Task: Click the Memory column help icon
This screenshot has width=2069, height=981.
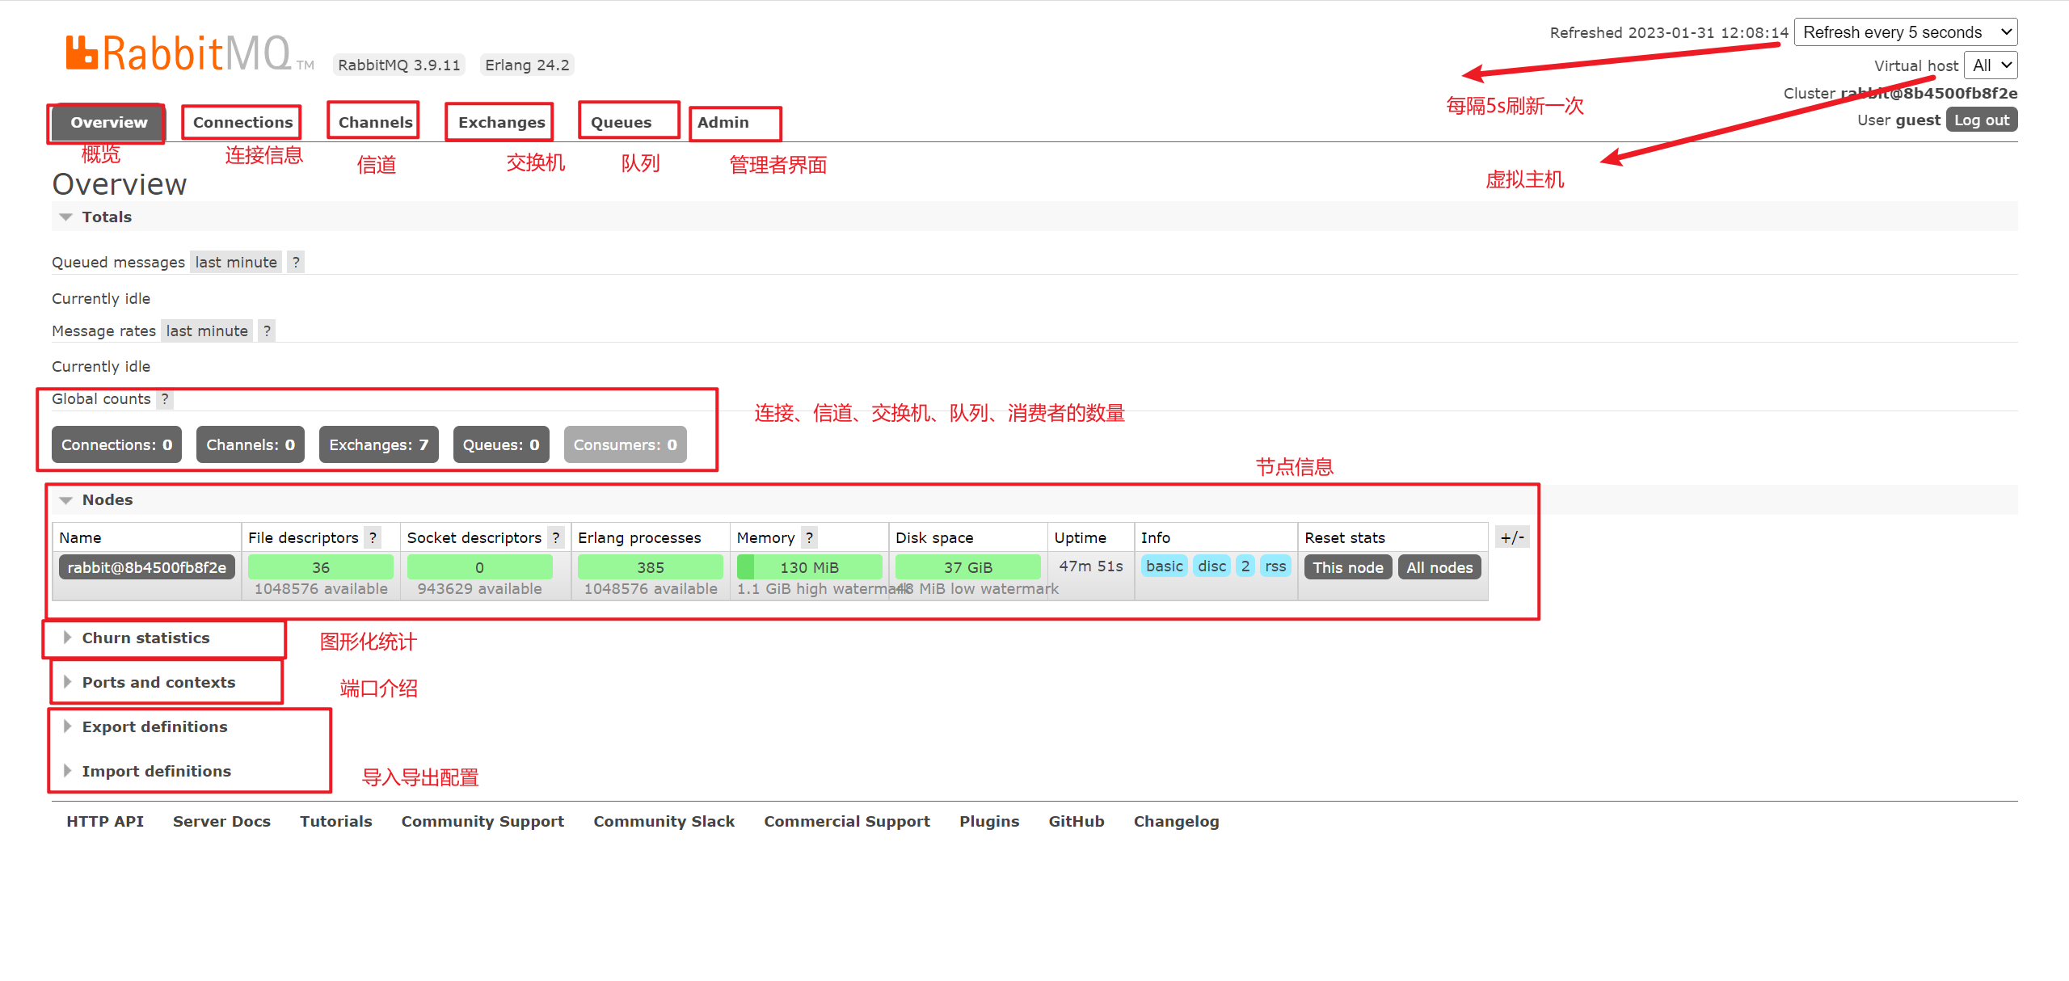Action: (x=809, y=537)
